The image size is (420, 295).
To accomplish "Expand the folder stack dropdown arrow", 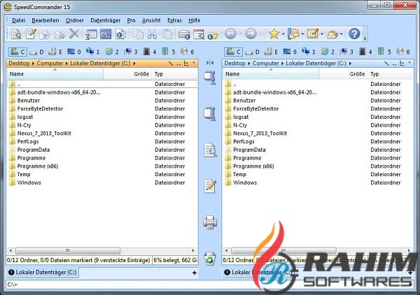I will pyautogui.click(x=342, y=34).
